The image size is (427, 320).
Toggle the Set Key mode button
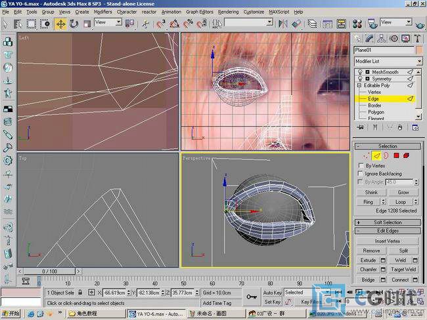coord(272,302)
